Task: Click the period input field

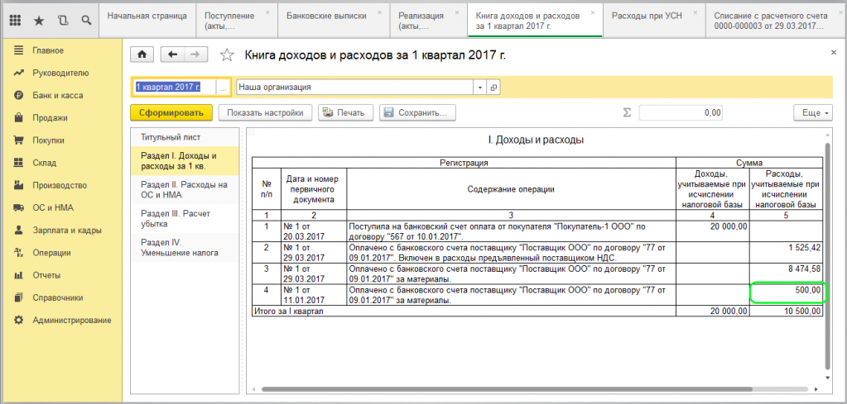Action: [x=173, y=87]
